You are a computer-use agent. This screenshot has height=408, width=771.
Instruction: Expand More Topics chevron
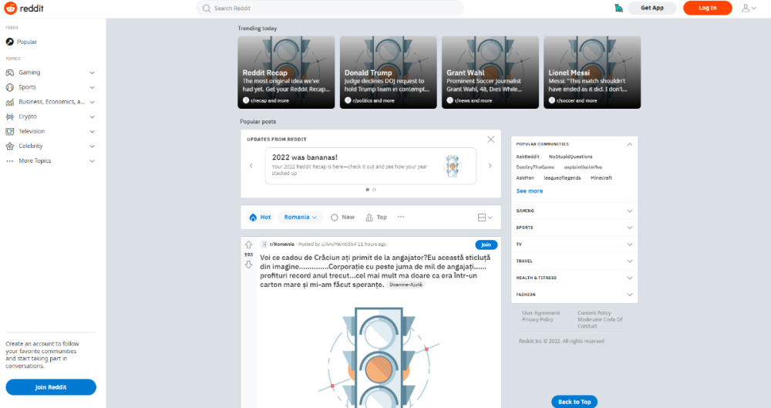(x=92, y=161)
